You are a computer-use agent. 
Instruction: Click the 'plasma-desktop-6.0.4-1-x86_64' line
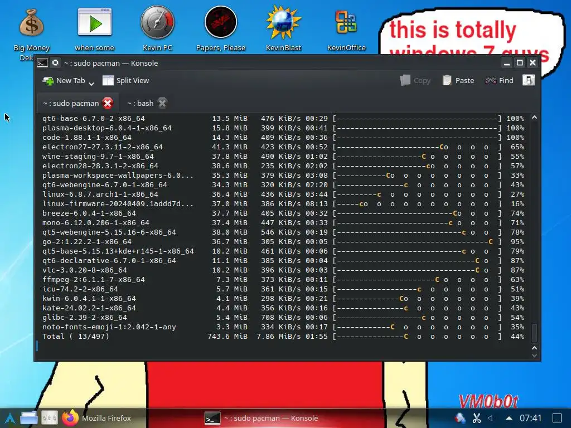point(283,128)
